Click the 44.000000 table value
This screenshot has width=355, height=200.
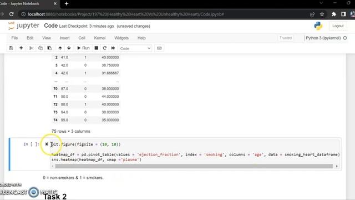pos(110,96)
